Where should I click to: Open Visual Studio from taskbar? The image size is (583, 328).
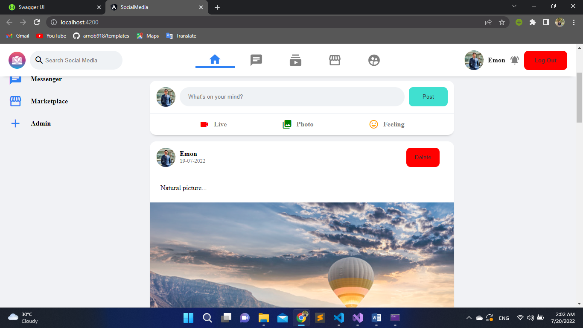358,318
